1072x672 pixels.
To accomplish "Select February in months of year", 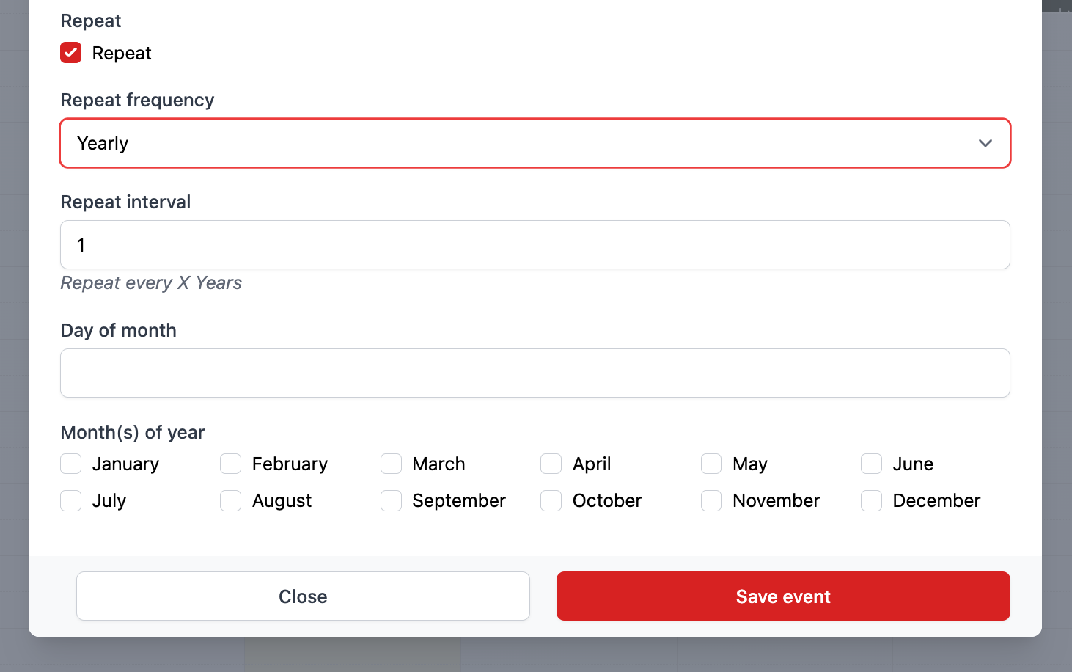I will [231, 464].
